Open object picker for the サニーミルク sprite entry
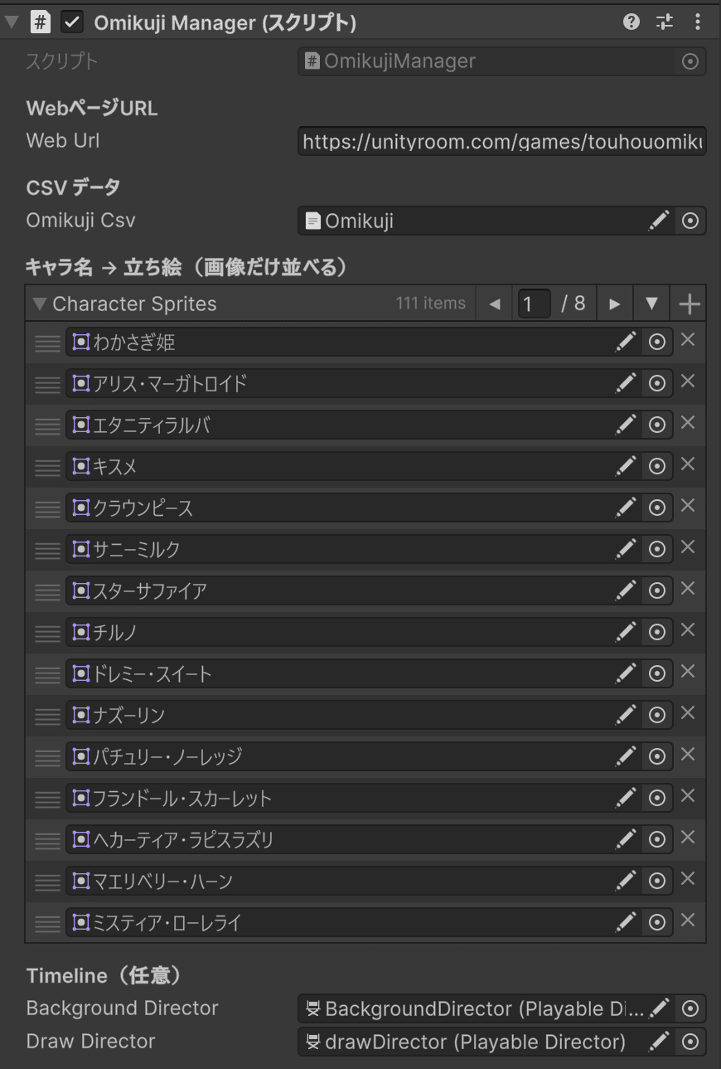 click(656, 548)
